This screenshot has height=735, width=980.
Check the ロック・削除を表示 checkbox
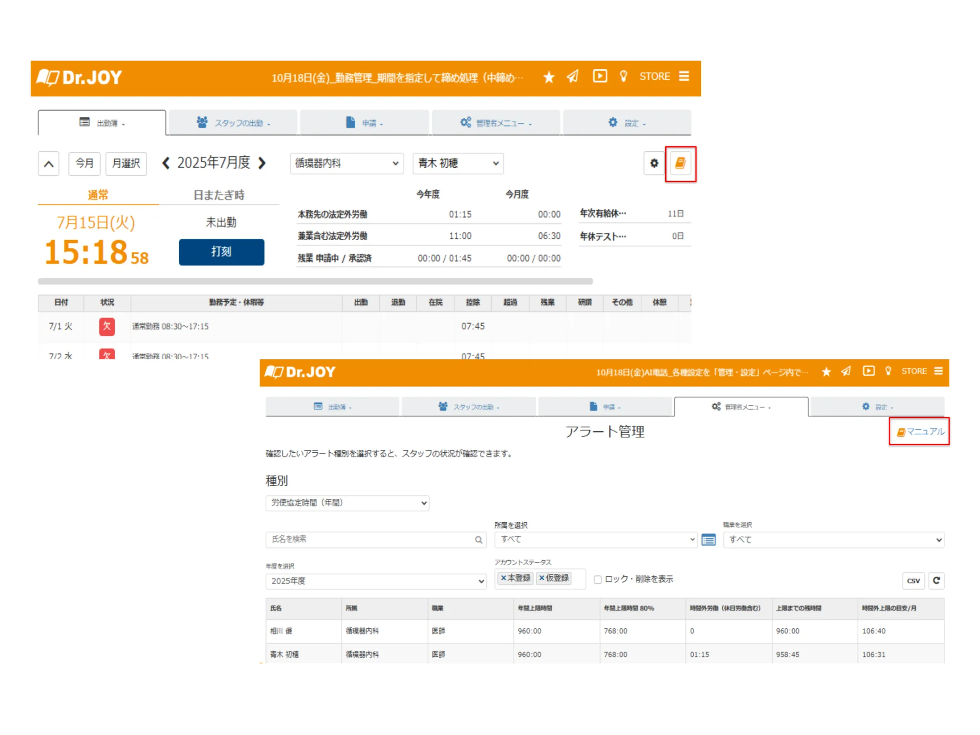(598, 580)
